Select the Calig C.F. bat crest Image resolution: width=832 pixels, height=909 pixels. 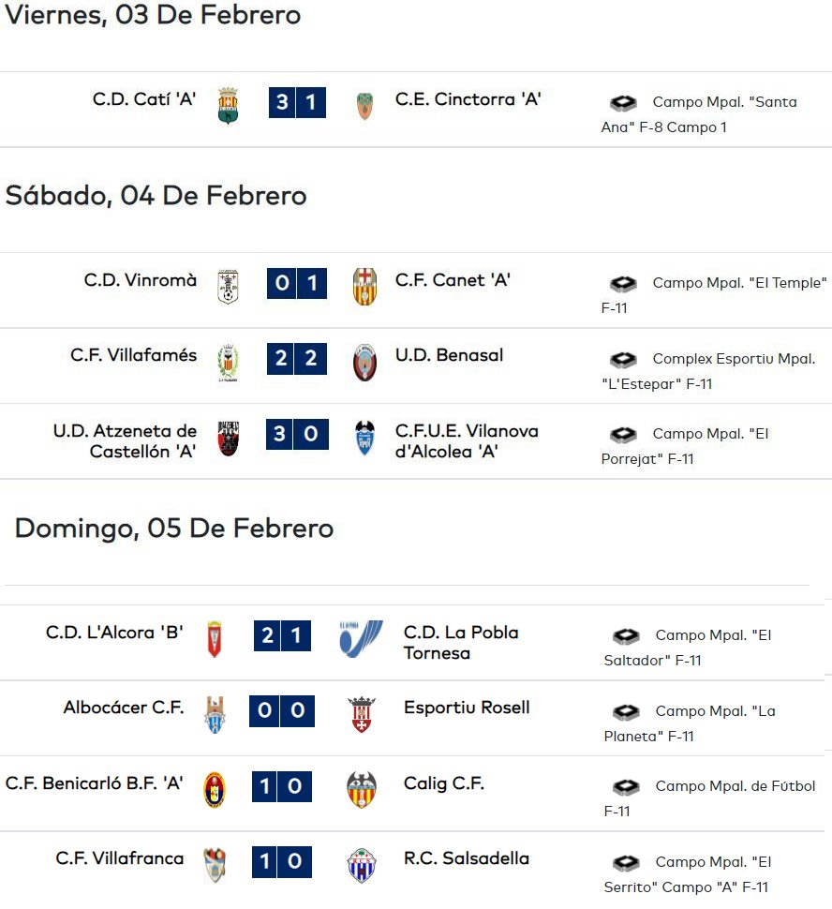(362, 790)
